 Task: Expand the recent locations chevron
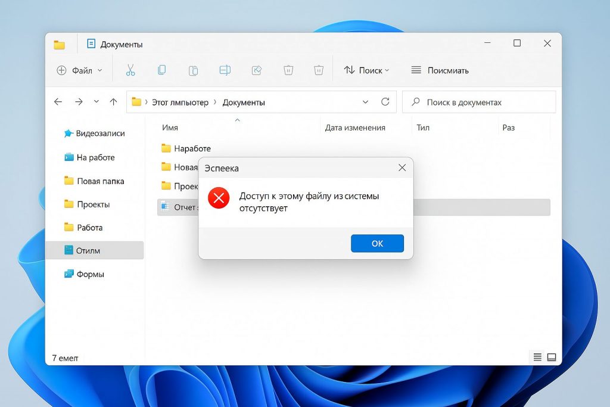coord(96,102)
